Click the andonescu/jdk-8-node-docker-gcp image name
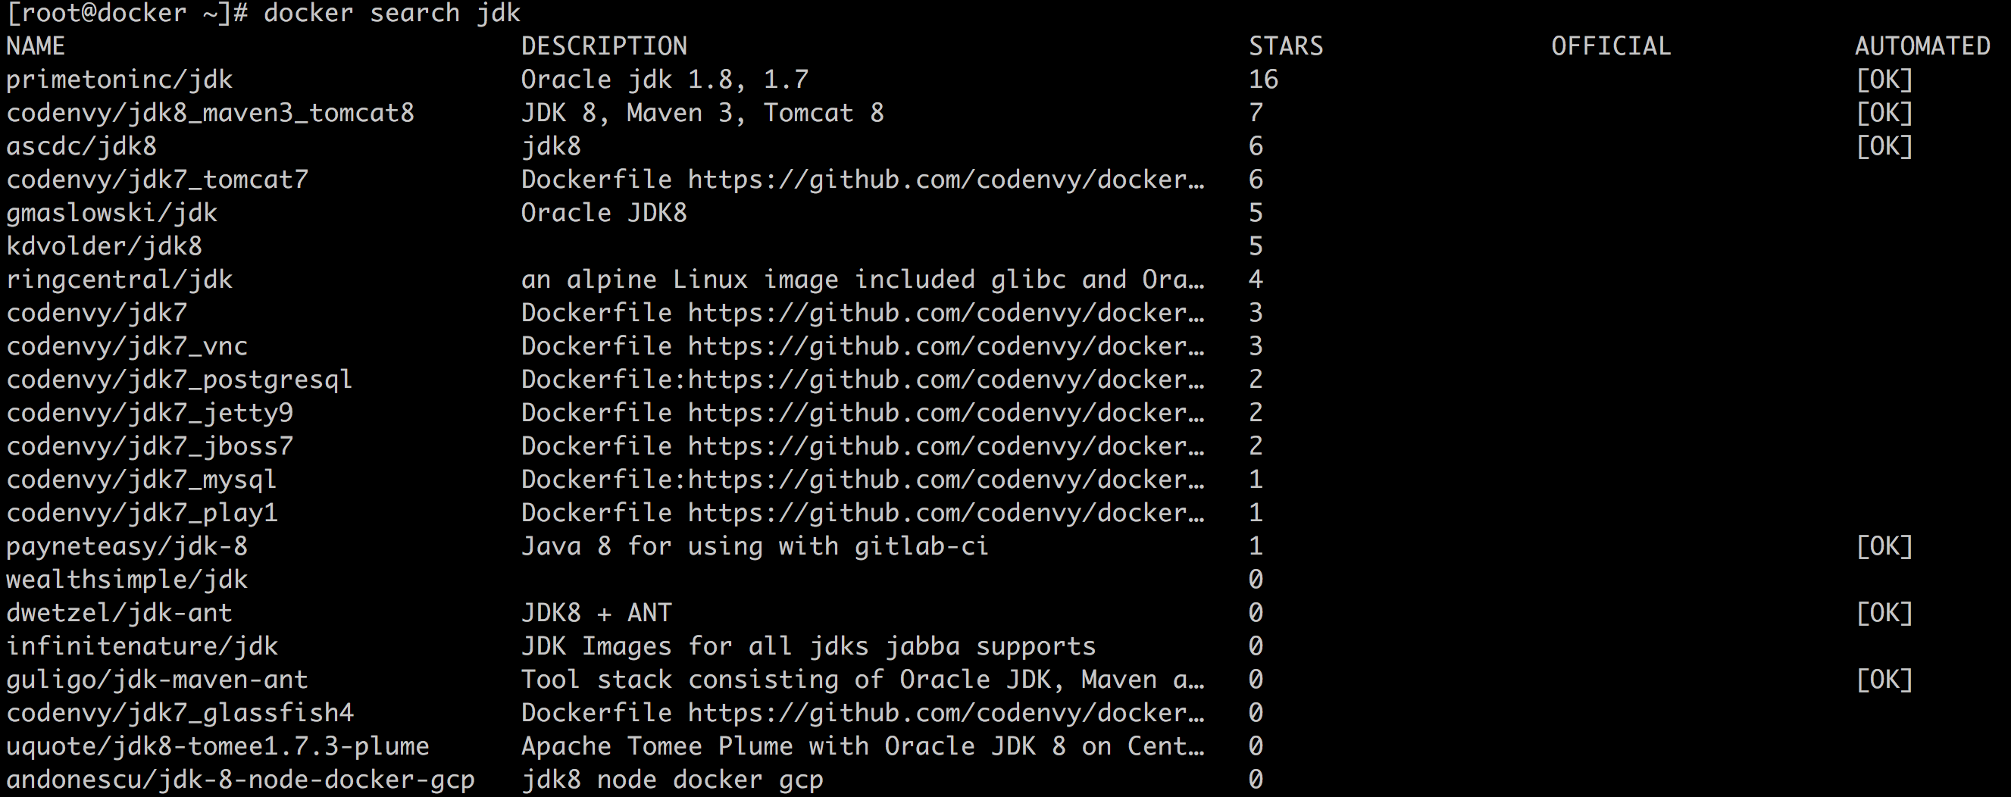The image size is (2011, 797). pyautogui.click(x=240, y=780)
